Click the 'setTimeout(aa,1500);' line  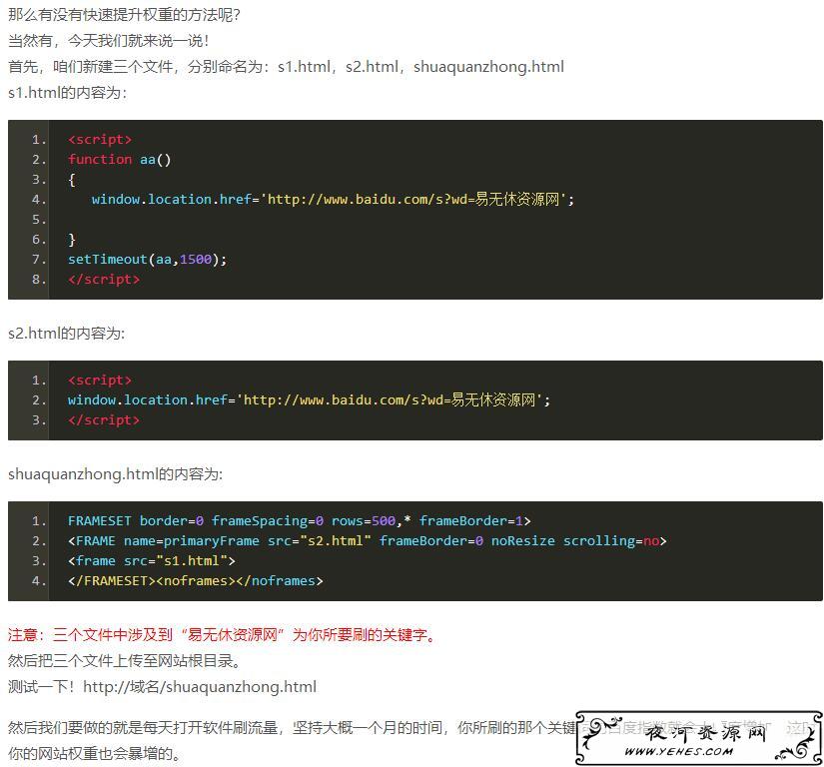click(x=147, y=259)
